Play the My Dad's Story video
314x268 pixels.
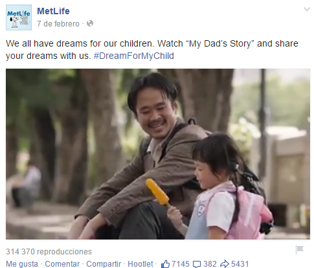(158, 154)
